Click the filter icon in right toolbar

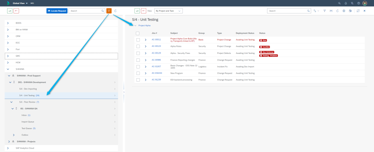pos(324,11)
